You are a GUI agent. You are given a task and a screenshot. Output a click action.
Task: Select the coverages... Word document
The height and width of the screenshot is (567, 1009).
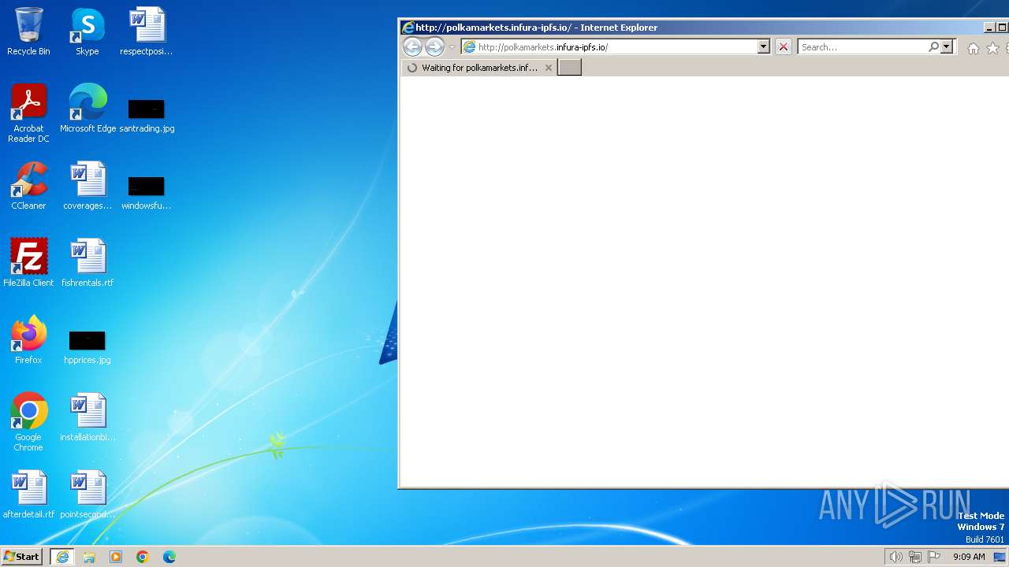click(x=87, y=186)
